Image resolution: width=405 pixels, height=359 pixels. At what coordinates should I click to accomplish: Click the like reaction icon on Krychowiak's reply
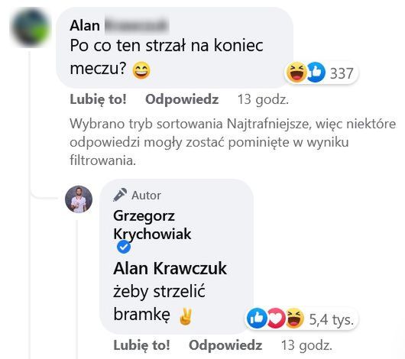pos(257,319)
